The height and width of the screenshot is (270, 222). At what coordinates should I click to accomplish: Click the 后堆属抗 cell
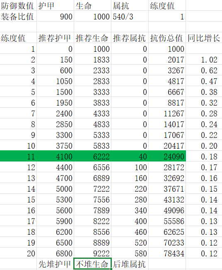(x=130, y=264)
